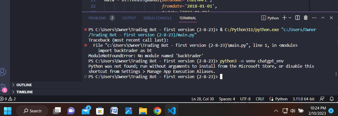Screen dimensions: 338x116
Task: Click the 'import backtrader as bt' traceback line
Action: (125, 51)
